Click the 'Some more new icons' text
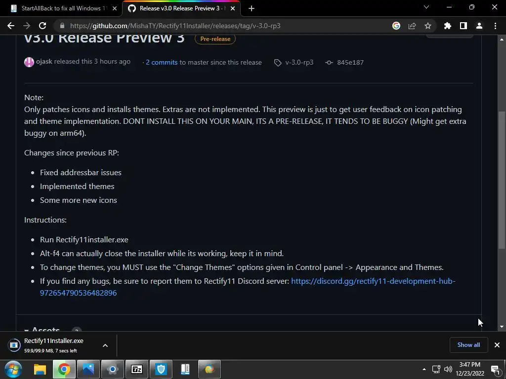Viewport: 506px width, 379px height. point(79,200)
